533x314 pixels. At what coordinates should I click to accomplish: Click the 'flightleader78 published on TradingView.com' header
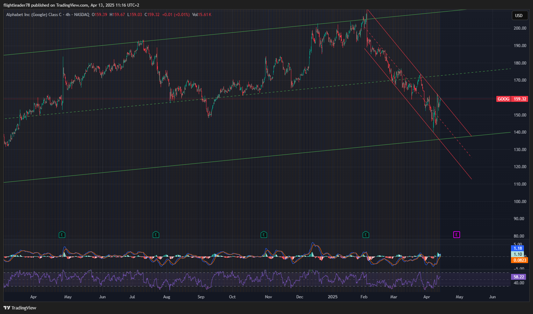(x=46, y=5)
